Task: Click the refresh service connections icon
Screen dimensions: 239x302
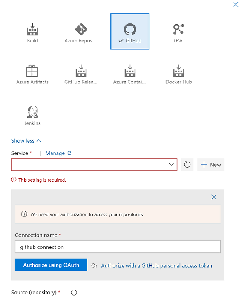Action: (187, 165)
